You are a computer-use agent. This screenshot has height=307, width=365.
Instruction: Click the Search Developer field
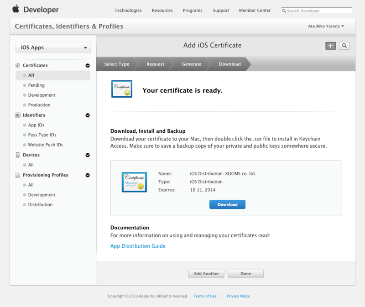pos(317,10)
